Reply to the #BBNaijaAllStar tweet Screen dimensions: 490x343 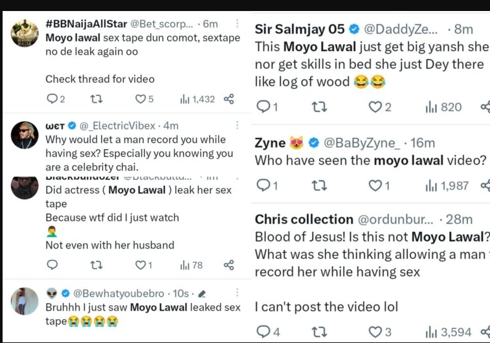pyautogui.click(x=52, y=99)
